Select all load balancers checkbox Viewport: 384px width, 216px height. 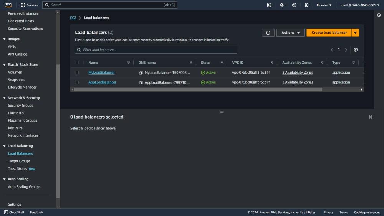[x=77, y=63]
